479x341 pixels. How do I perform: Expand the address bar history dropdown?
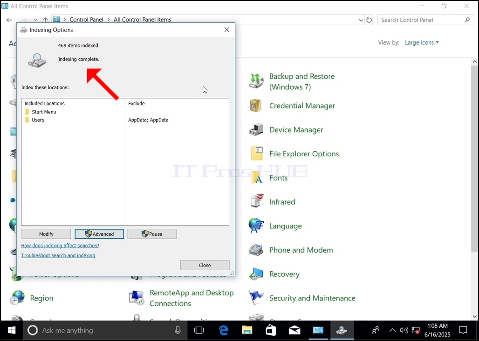361,20
